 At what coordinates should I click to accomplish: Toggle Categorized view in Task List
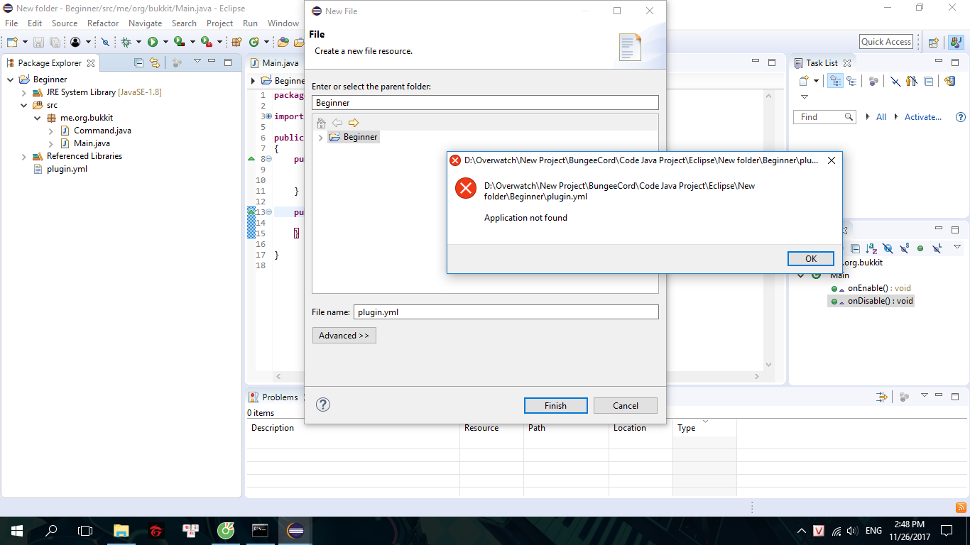(x=835, y=81)
